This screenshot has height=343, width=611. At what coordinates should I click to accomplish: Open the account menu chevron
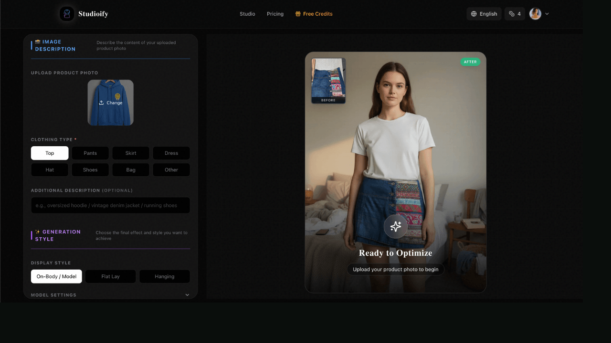[547, 14]
